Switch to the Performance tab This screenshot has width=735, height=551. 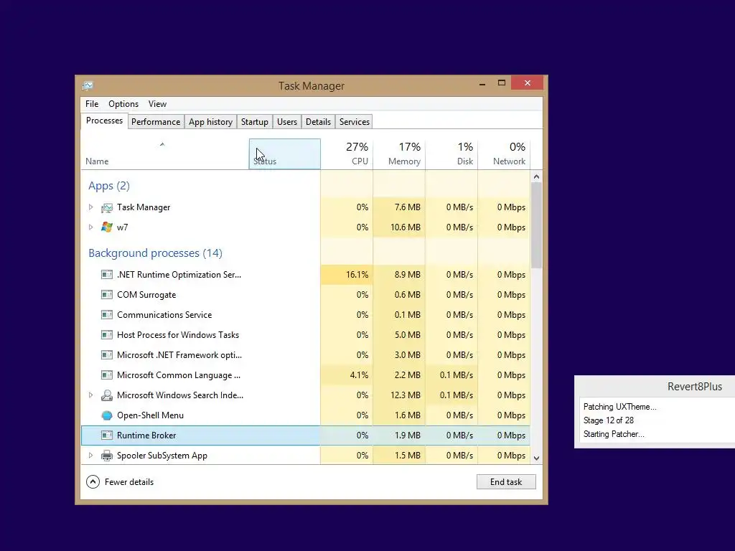[x=156, y=122]
